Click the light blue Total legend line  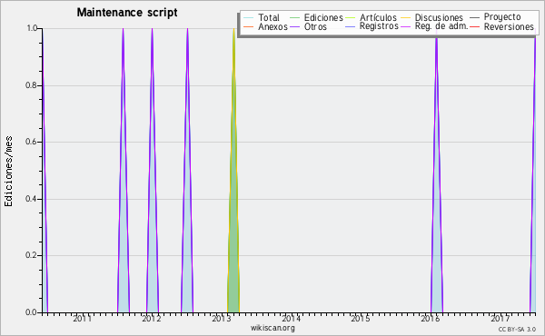[x=249, y=17]
